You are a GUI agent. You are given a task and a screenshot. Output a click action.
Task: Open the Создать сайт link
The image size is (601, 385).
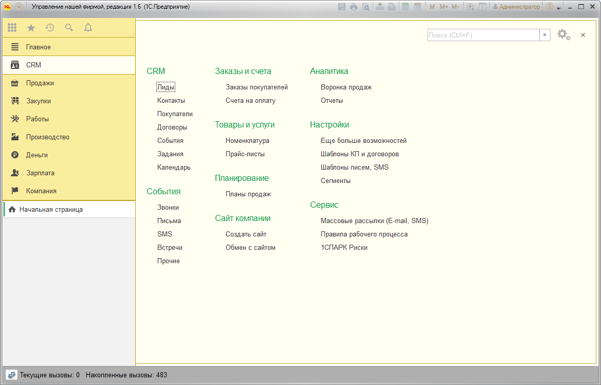click(x=246, y=234)
